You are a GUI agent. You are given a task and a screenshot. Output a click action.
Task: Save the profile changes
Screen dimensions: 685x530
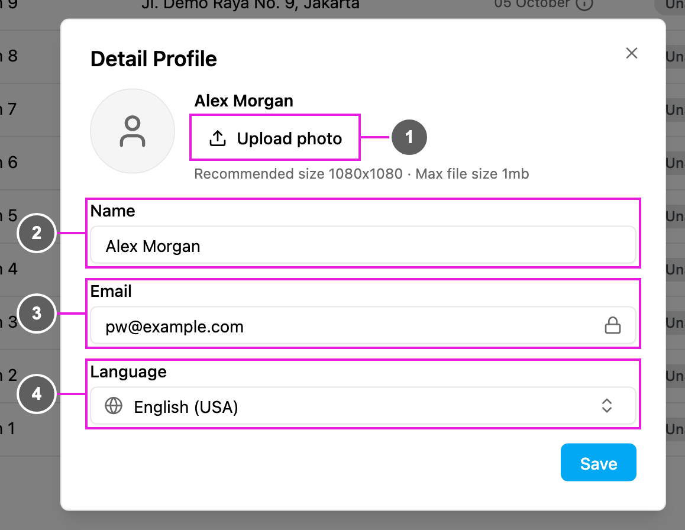[599, 463]
